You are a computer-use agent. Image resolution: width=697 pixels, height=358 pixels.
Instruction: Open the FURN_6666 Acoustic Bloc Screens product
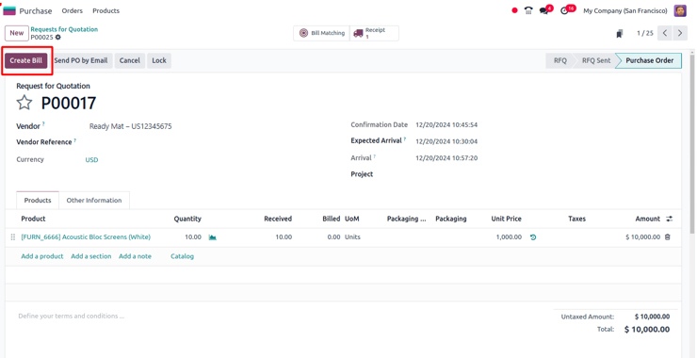[x=86, y=237]
